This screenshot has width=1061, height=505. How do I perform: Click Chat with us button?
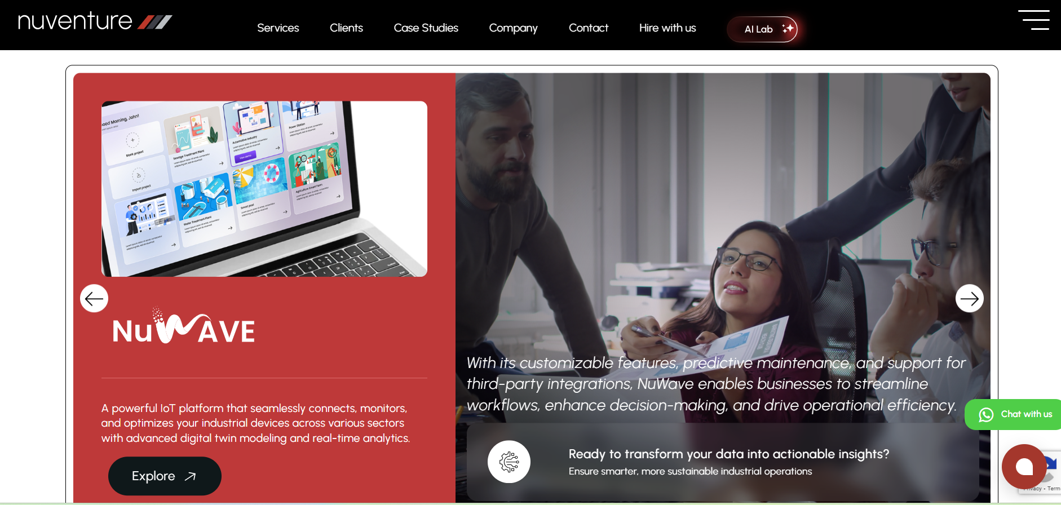pos(1013,415)
